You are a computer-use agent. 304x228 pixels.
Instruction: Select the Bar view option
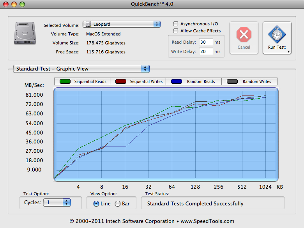pos(118,204)
